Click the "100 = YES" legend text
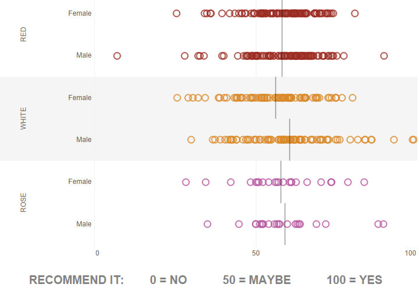Viewport: 419px width, 298px height. pos(354,280)
